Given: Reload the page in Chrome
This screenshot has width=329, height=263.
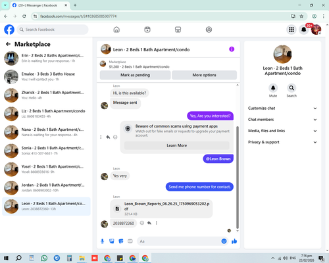Looking at the screenshot, I should tap(24, 16).
